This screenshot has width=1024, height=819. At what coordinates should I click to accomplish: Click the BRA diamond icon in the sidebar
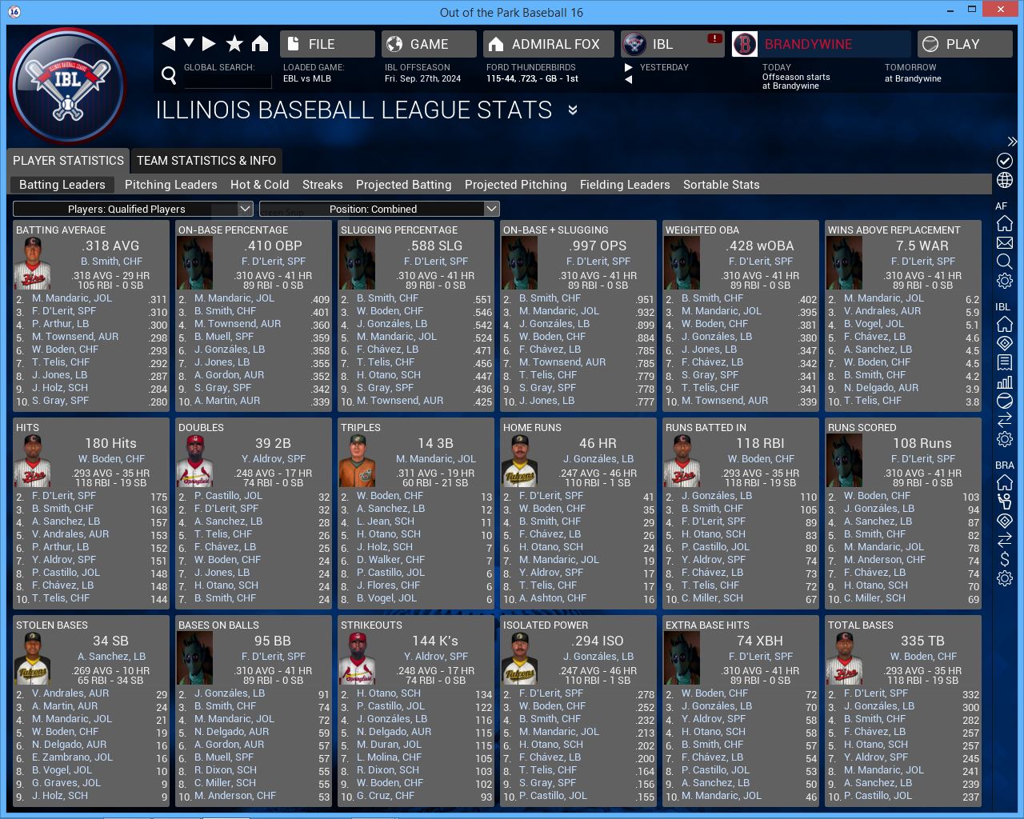(x=1005, y=521)
